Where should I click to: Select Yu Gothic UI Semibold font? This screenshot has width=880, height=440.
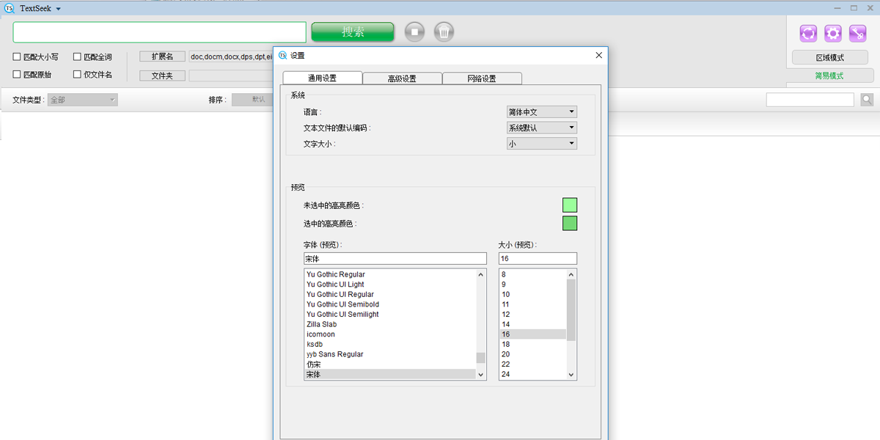pyautogui.click(x=390, y=304)
